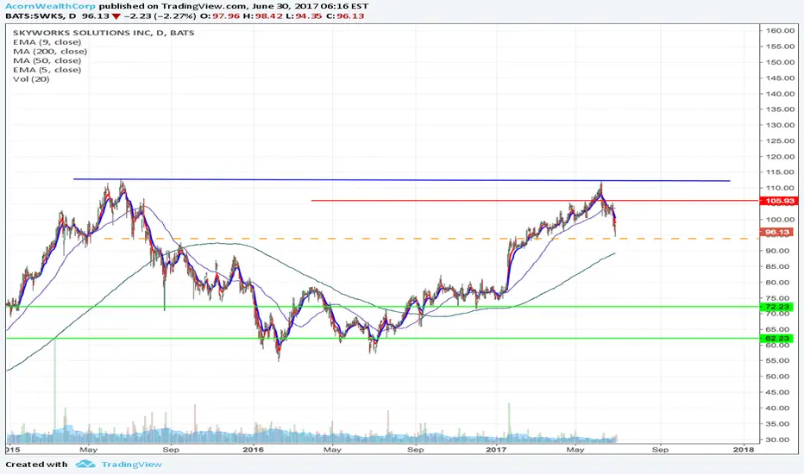Click the Vol (20) indicator label
Screen dimensions: 804x474
[31, 79]
